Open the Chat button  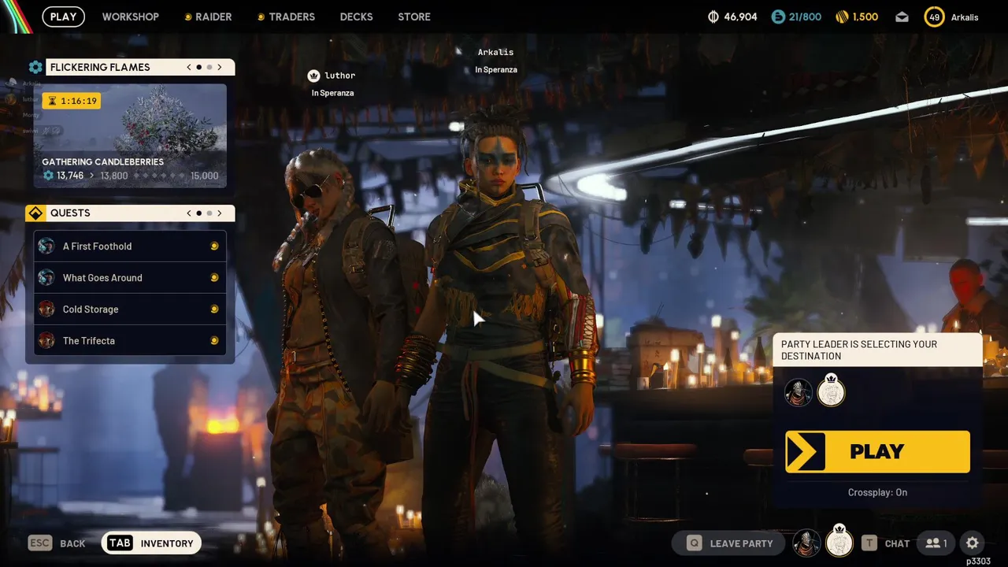pos(886,543)
